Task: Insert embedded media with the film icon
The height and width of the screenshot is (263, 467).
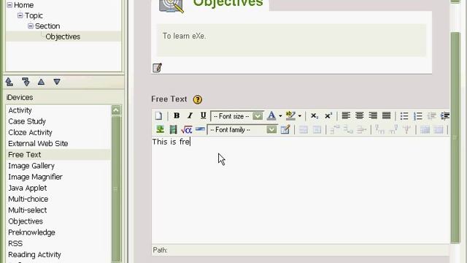Action: coord(173,129)
